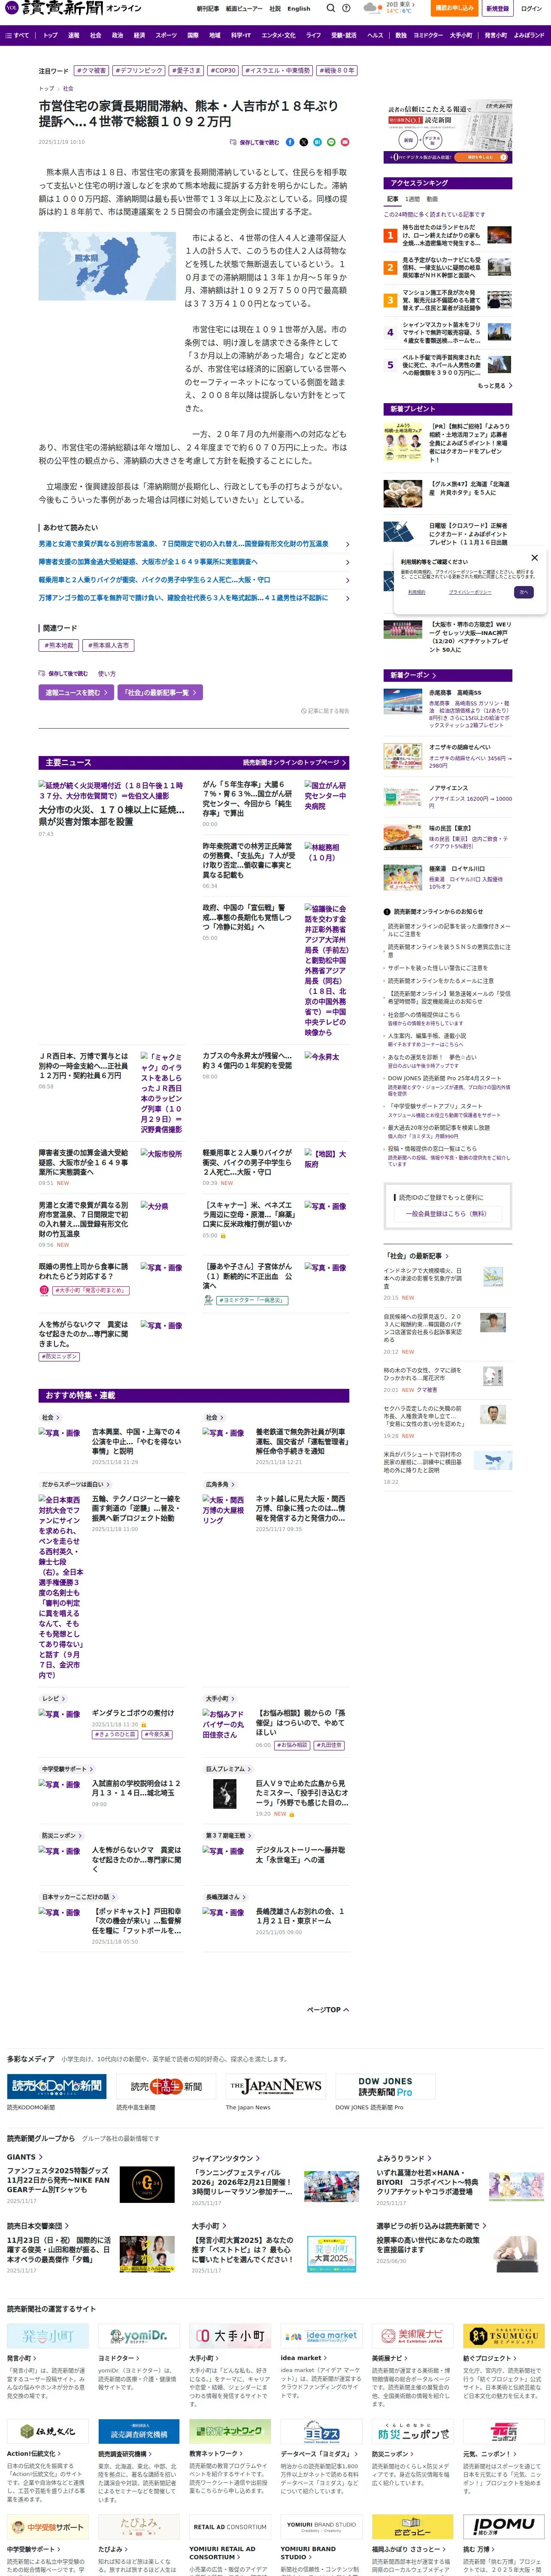551x2576 pixels.
Task: Expand 万博アンゴラ館の工事 related article chevron
Action: point(347,598)
